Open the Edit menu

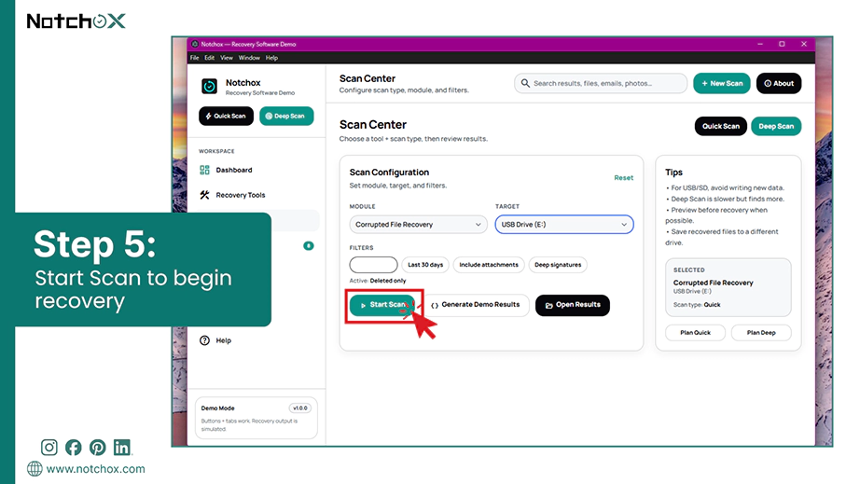coord(210,58)
